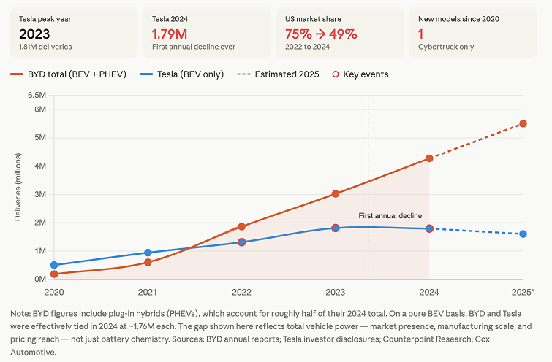This screenshot has width=552, height=362.
Task: Click the BYD total (BEV + PHEV) legend entry
Action: click(x=68, y=74)
